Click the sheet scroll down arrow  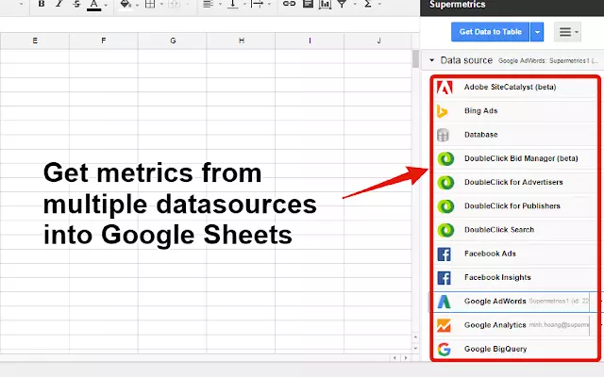click(x=415, y=349)
